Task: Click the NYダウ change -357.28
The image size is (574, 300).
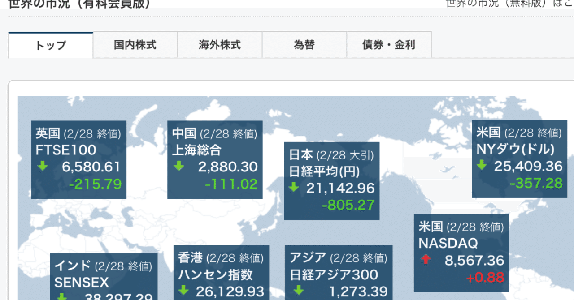Action: pyautogui.click(x=536, y=183)
